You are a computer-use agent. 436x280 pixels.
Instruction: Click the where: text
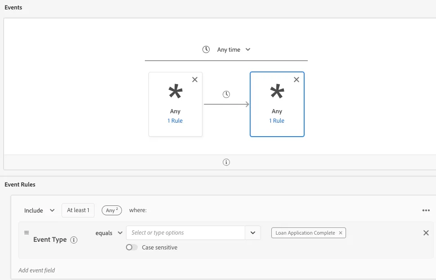click(138, 210)
